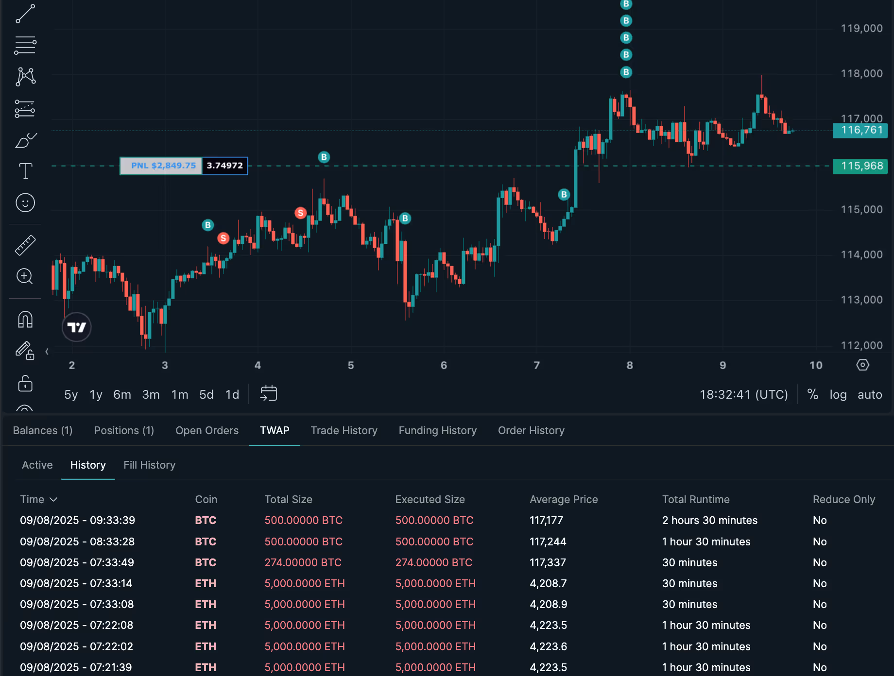
Task: Open chart settings via the hexagon icon
Action: pyautogui.click(x=863, y=365)
